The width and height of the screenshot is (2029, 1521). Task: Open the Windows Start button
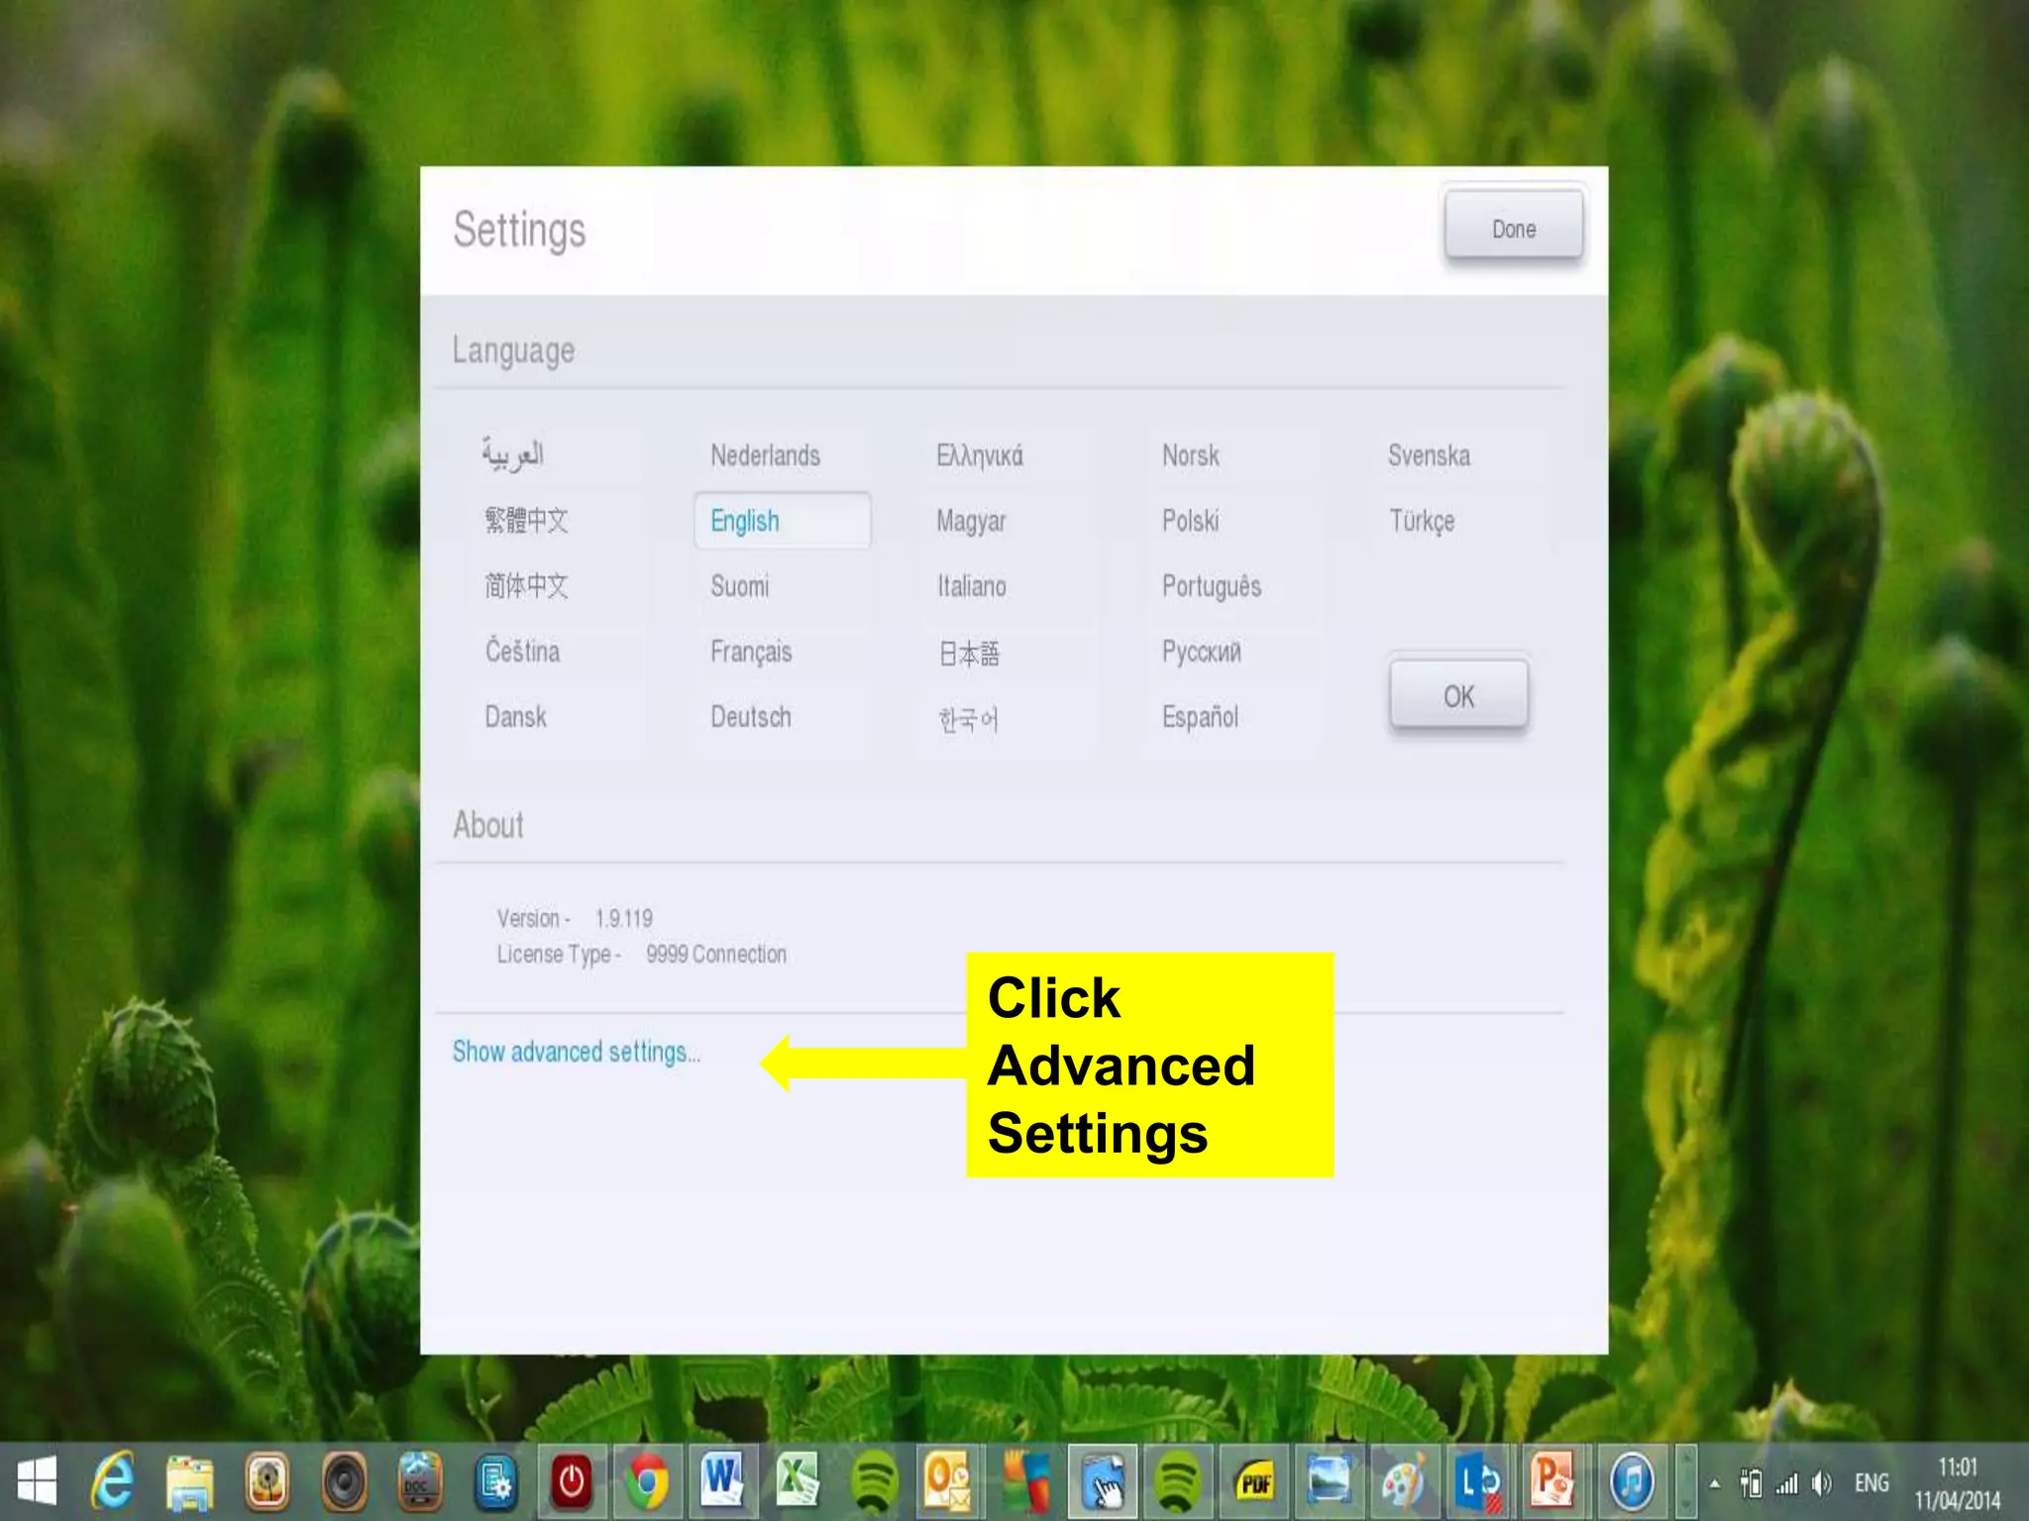tap(37, 1482)
